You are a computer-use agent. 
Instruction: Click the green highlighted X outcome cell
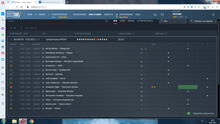coord(188,87)
